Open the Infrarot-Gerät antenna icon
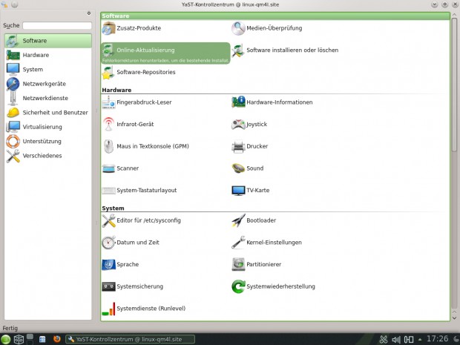The height and width of the screenshot is (345, 460). [108, 125]
